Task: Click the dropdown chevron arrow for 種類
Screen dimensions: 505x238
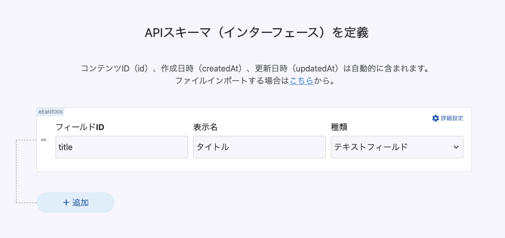Action: tap(456, 147)
